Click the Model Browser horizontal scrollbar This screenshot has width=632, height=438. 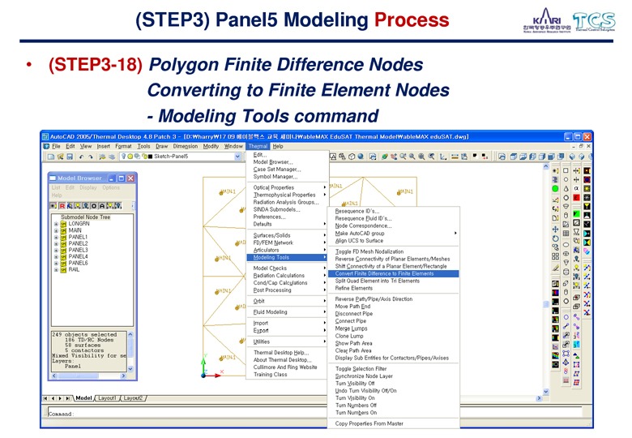89,376
